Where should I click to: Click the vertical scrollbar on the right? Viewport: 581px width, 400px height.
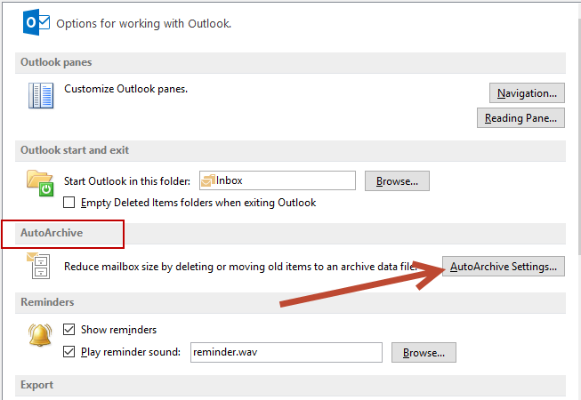(x=579, y=137)
